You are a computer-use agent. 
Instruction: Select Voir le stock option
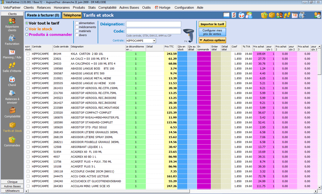(27, 29)
